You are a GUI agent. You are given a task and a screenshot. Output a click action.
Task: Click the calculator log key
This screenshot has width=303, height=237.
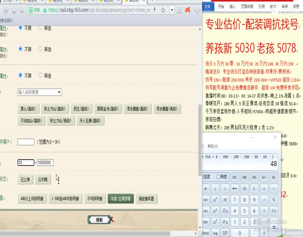pyautogui.click(x=215, y=233)
